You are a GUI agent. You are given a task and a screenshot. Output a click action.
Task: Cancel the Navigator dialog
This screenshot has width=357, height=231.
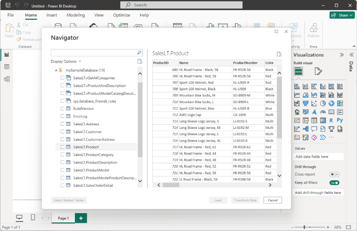point(272,200)
